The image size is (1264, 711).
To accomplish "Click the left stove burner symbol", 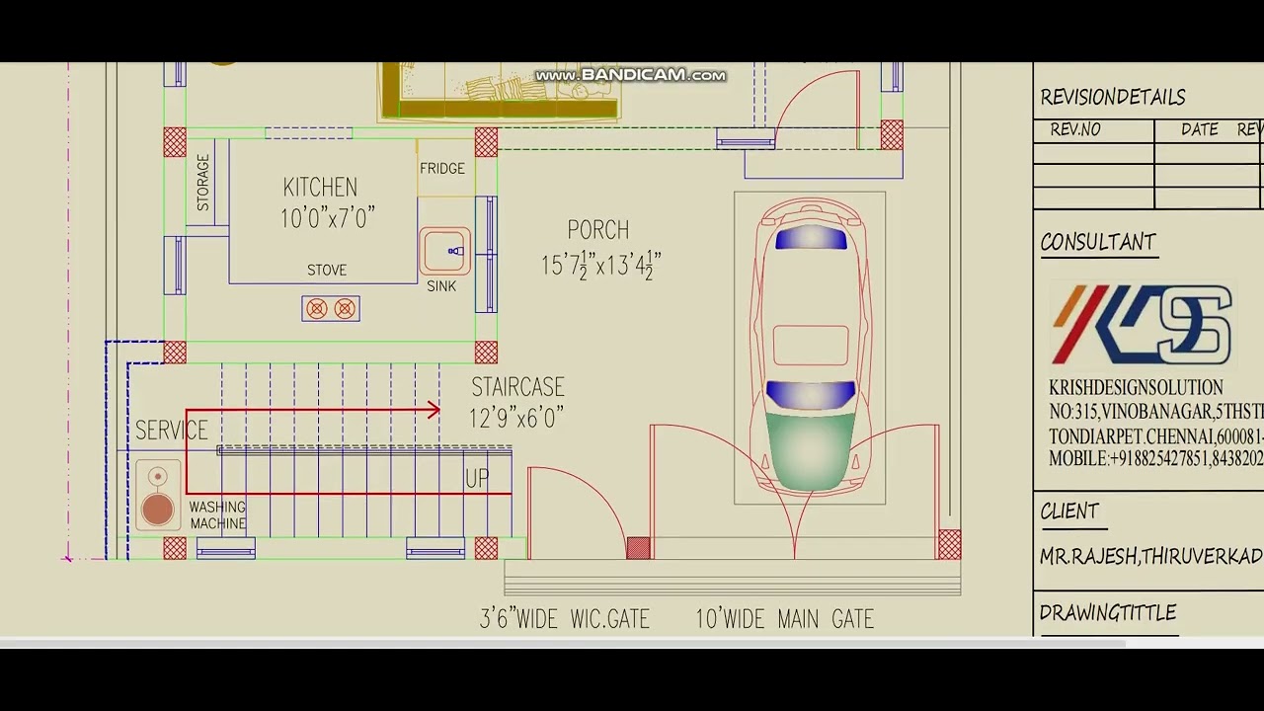I will click(x=316, y=309).
